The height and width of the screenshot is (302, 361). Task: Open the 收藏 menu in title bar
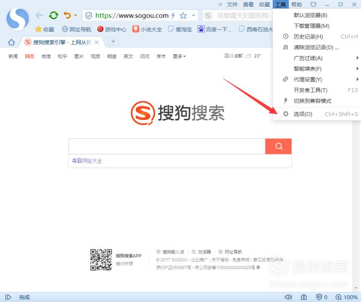click(x=264, y=4)
